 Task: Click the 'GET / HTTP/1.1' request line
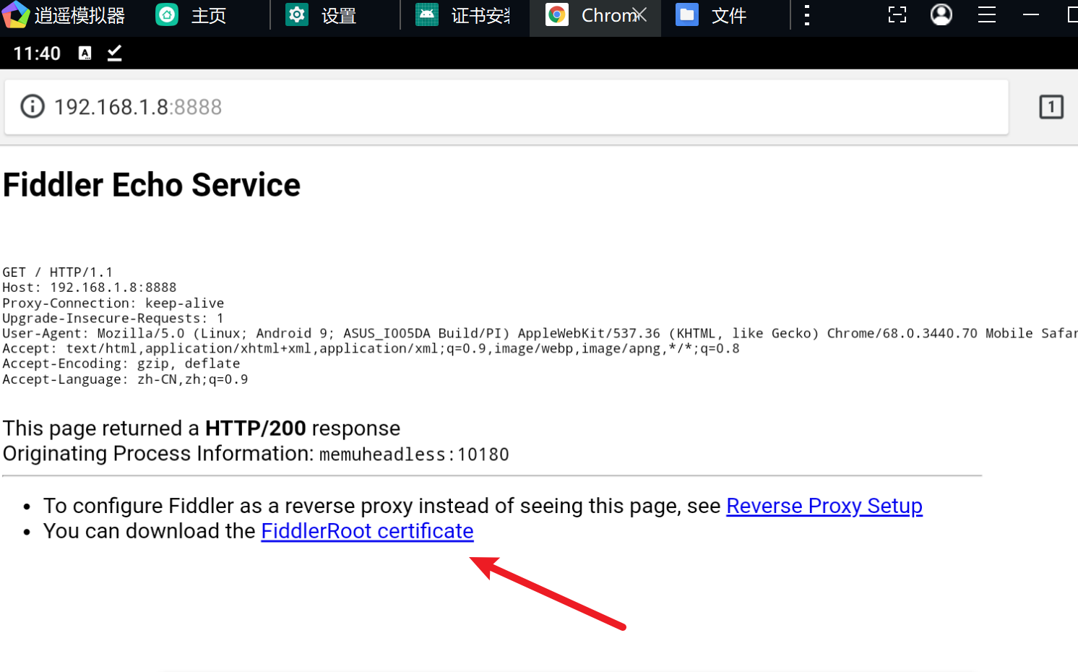pos(58,272)
